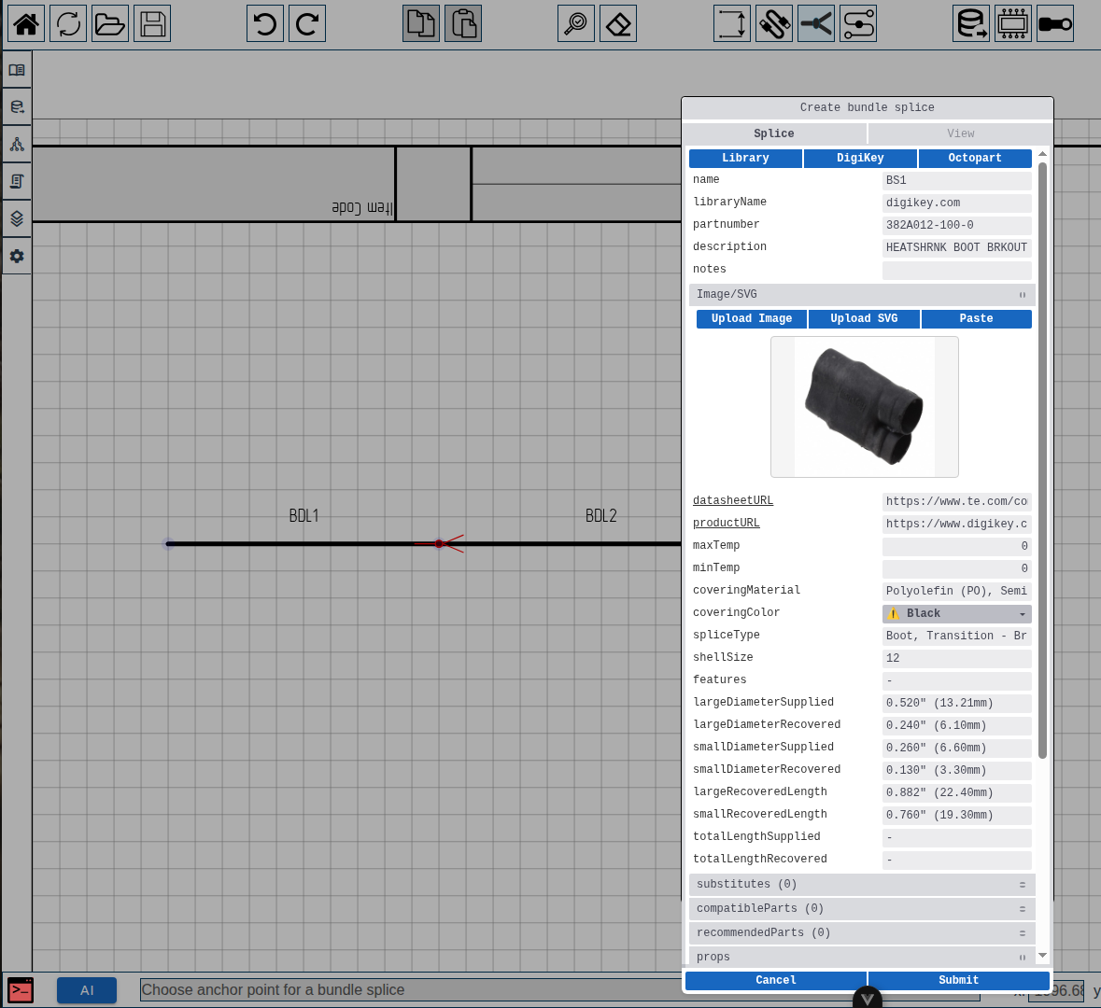Click the Copy icon on the toolbar
This screenshot has height=1008, width=1101.
click(x=420, y=23)
